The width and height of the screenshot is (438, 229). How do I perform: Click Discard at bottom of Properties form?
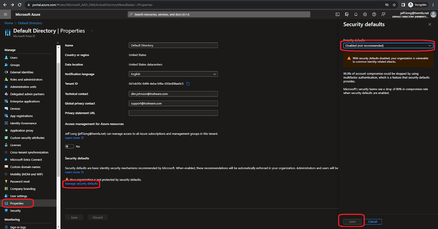(97, 218)
